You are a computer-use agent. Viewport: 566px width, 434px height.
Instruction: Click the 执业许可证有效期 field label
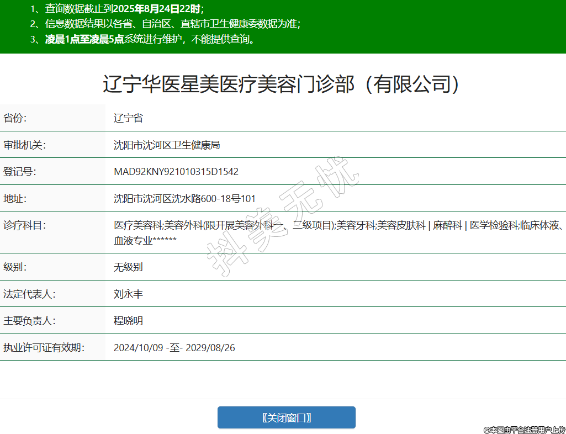pyautogui.click(x=44, y=348)
